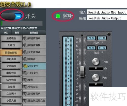Click the blue level meter display
This screenshot has width=127, height=106.
[x=68, y=71]
